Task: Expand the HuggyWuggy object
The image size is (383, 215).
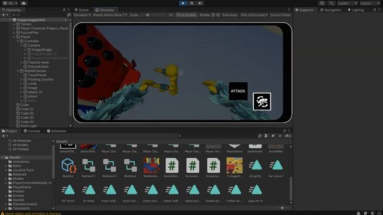Action: tap(25, 50)
